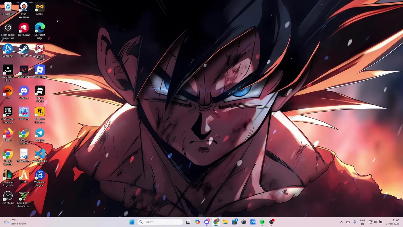Select the Fall Guys desktop icon
Viewport: 403px width, 227px height.
tap(24, 113)
